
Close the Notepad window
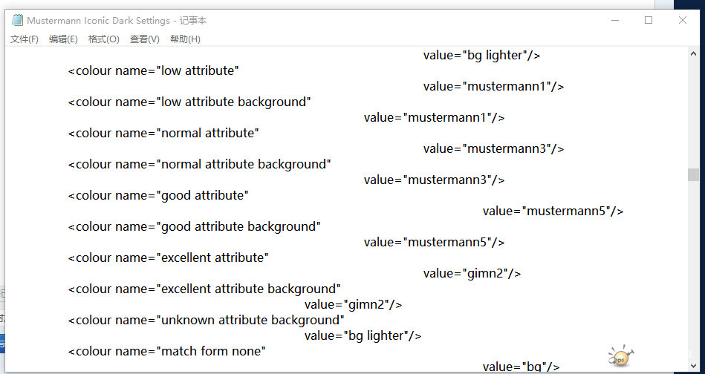pyautogui.click(x=683, y=20)
